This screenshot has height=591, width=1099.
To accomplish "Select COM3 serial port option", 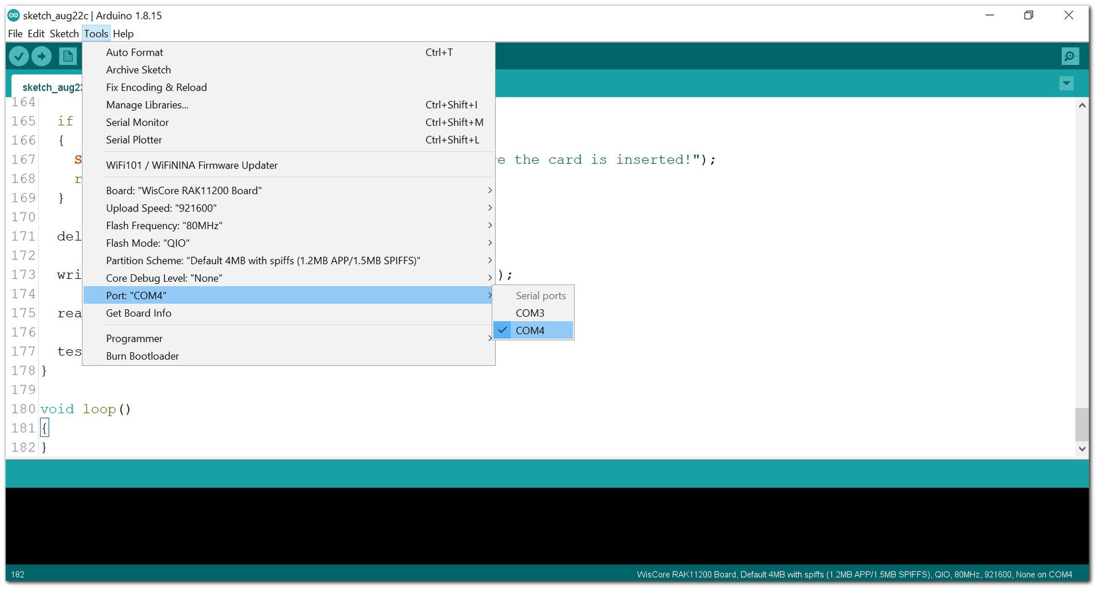I will [x=533, y=313].
